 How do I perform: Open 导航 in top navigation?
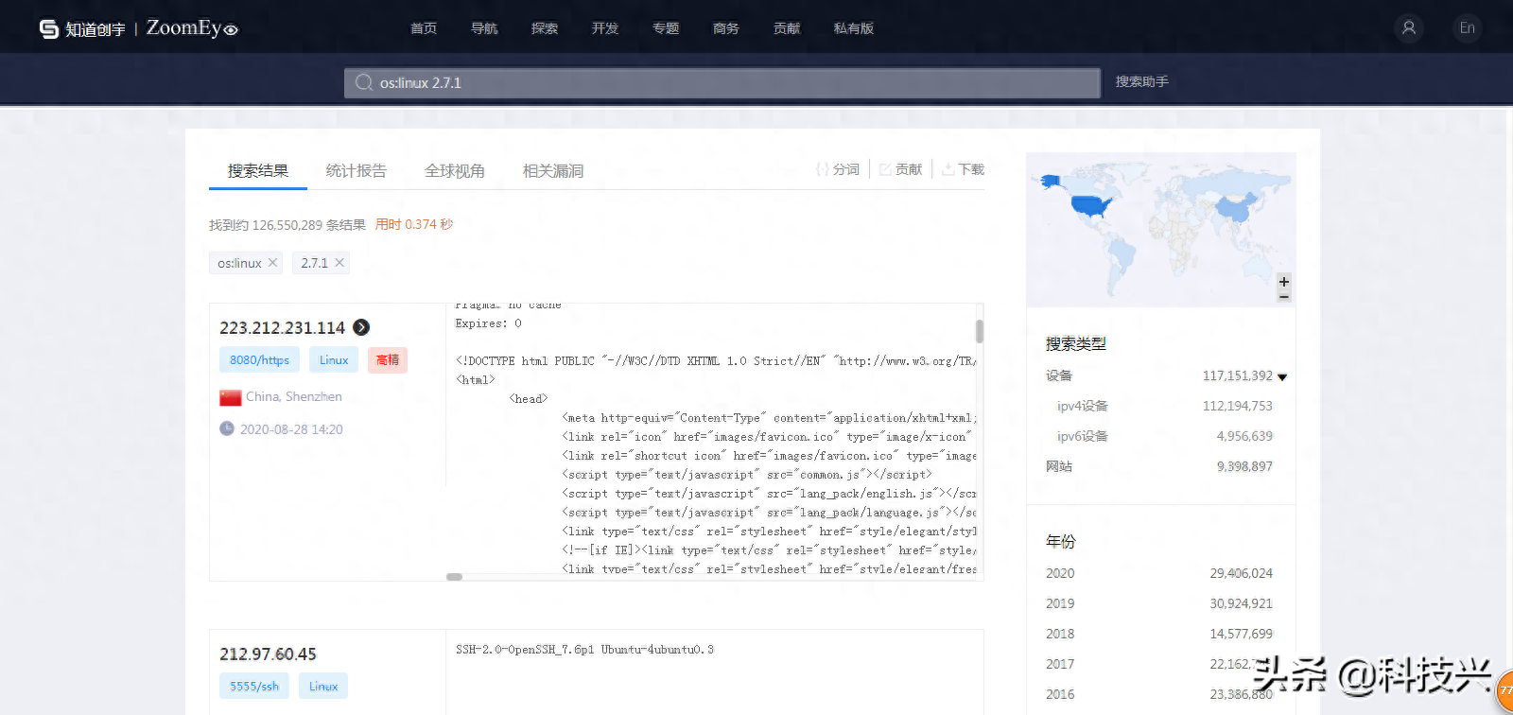484,28
